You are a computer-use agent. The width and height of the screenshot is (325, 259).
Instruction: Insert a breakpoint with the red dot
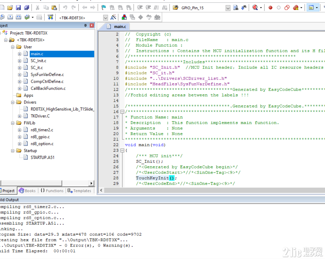click(270, 8)
